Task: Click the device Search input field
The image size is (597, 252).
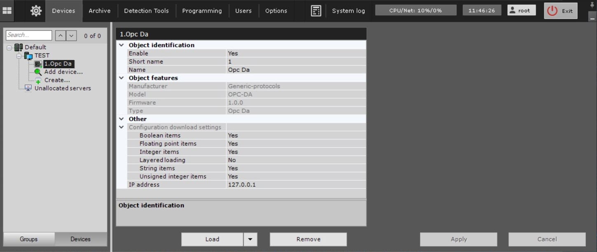Action: pos(28,35)
